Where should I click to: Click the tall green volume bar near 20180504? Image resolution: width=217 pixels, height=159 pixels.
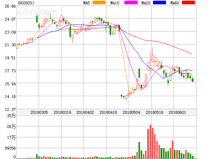(x=139, y=150)
